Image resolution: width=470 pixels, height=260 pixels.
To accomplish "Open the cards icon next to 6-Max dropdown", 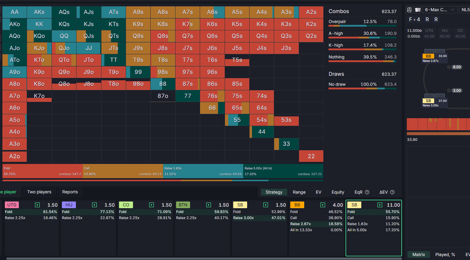I will point(418,10).
